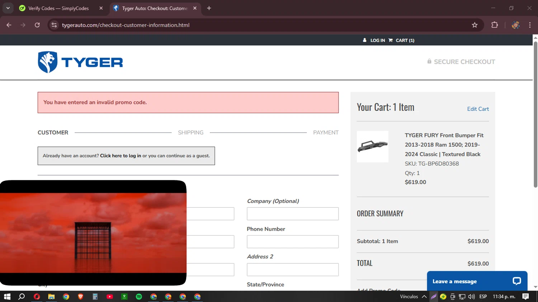
Task: Click the Phone Number input field
Action: pyautogui.click(x=293, y=242)
